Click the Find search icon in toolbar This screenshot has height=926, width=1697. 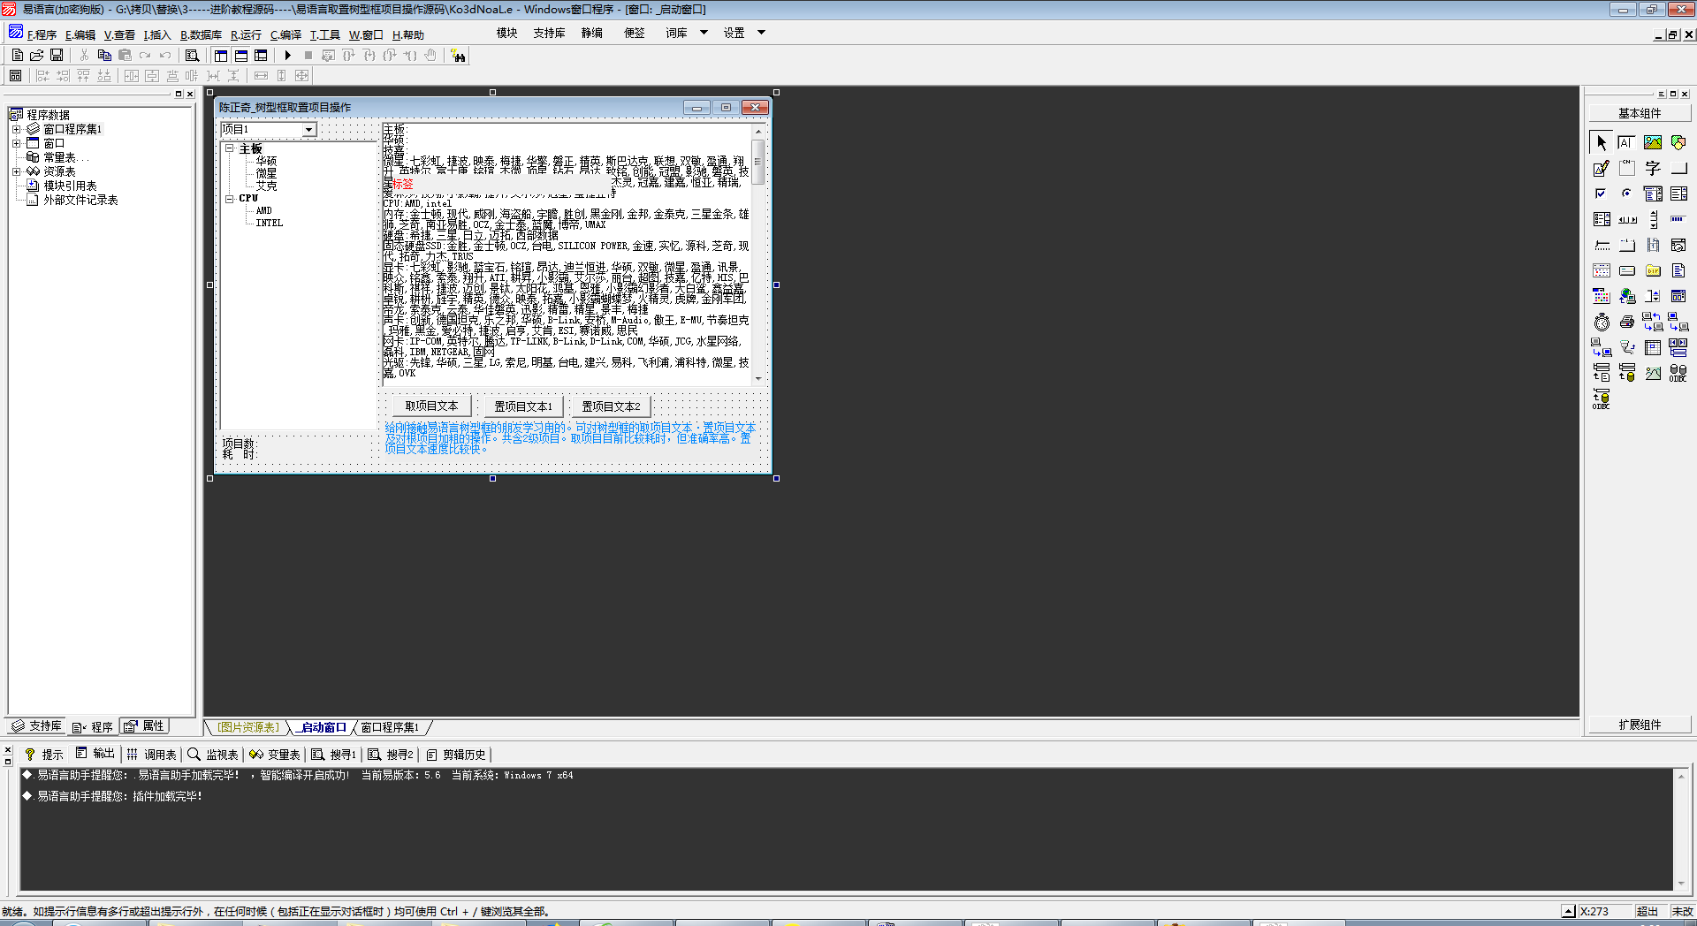[x=192, y=55]
